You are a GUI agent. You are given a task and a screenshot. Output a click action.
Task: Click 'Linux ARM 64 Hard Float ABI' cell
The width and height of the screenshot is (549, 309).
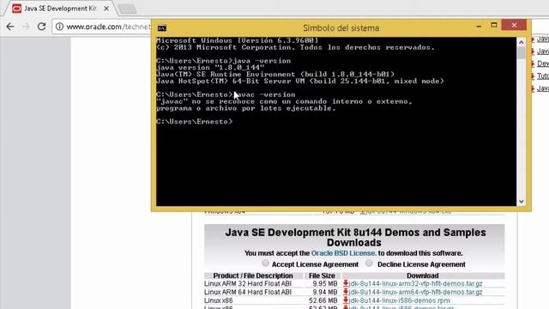click(x=248, y=292)
